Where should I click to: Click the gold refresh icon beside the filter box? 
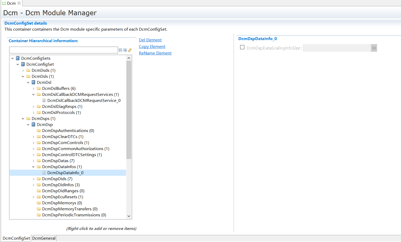(130, 50)
